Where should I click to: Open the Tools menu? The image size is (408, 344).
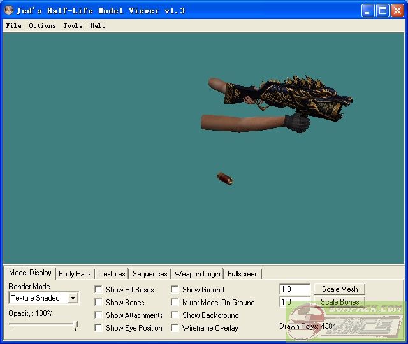73,26
